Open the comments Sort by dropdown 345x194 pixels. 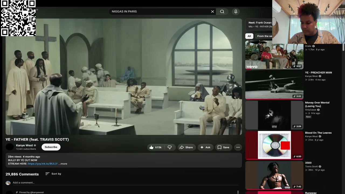click(53, 174)
